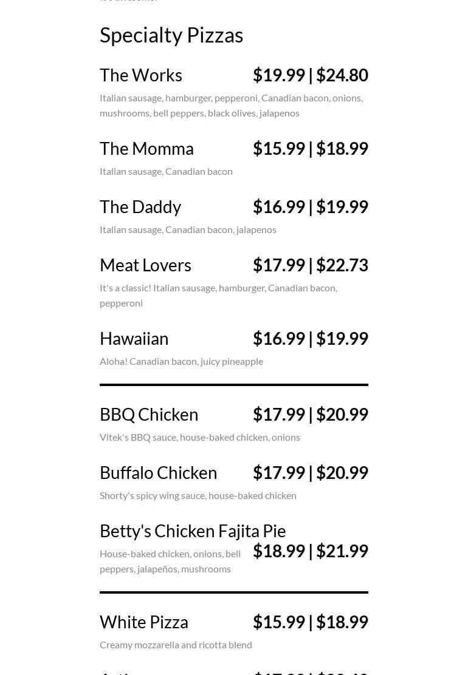Click The Works ingredients description
Screen dimensions: 468x675
click(x=231, y=105)
